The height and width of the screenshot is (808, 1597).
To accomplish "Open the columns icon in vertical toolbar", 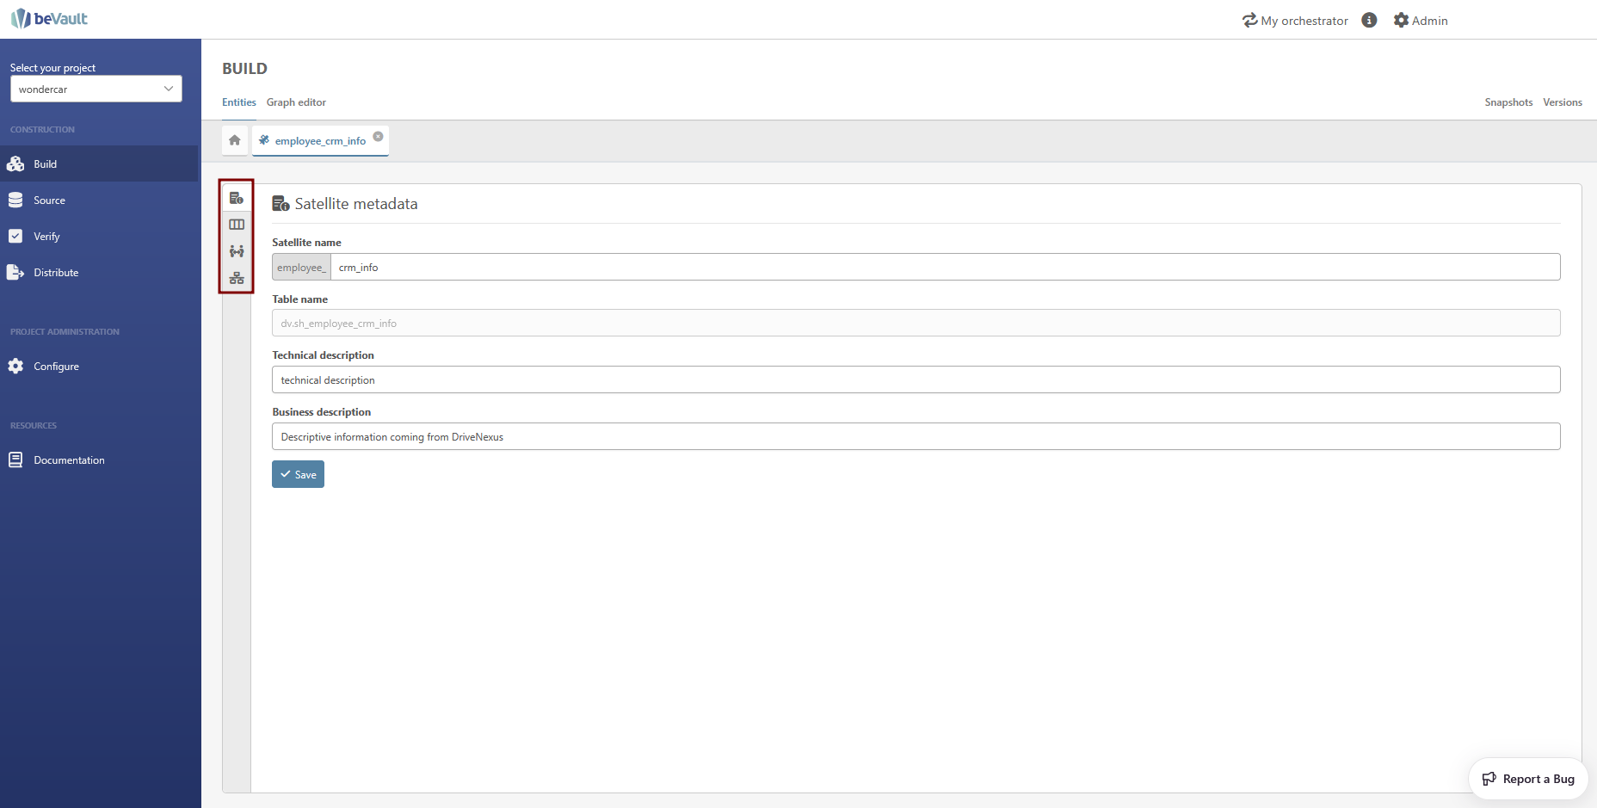I will click(237, 225).
